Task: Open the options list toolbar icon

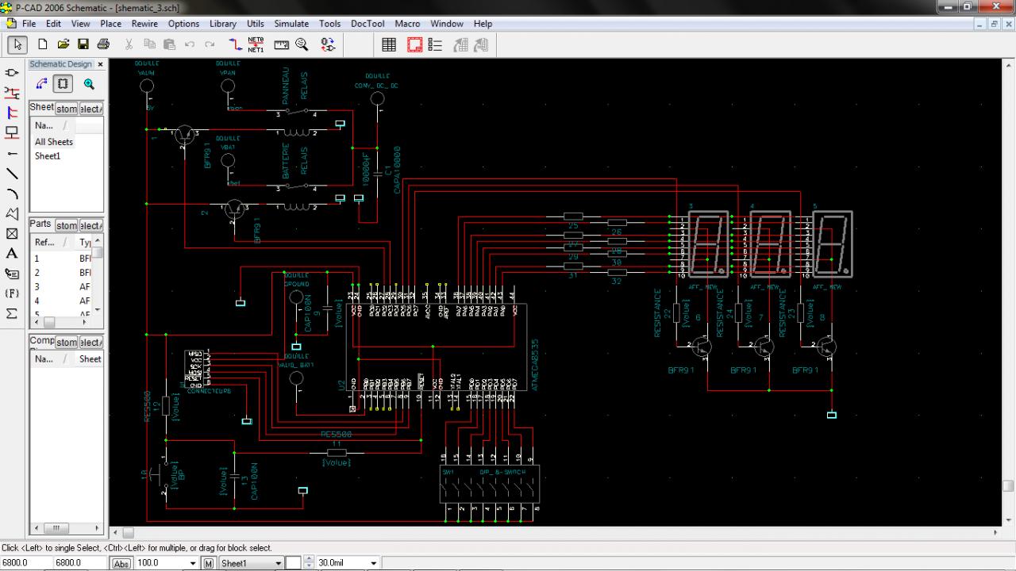Action: [435, 45]
